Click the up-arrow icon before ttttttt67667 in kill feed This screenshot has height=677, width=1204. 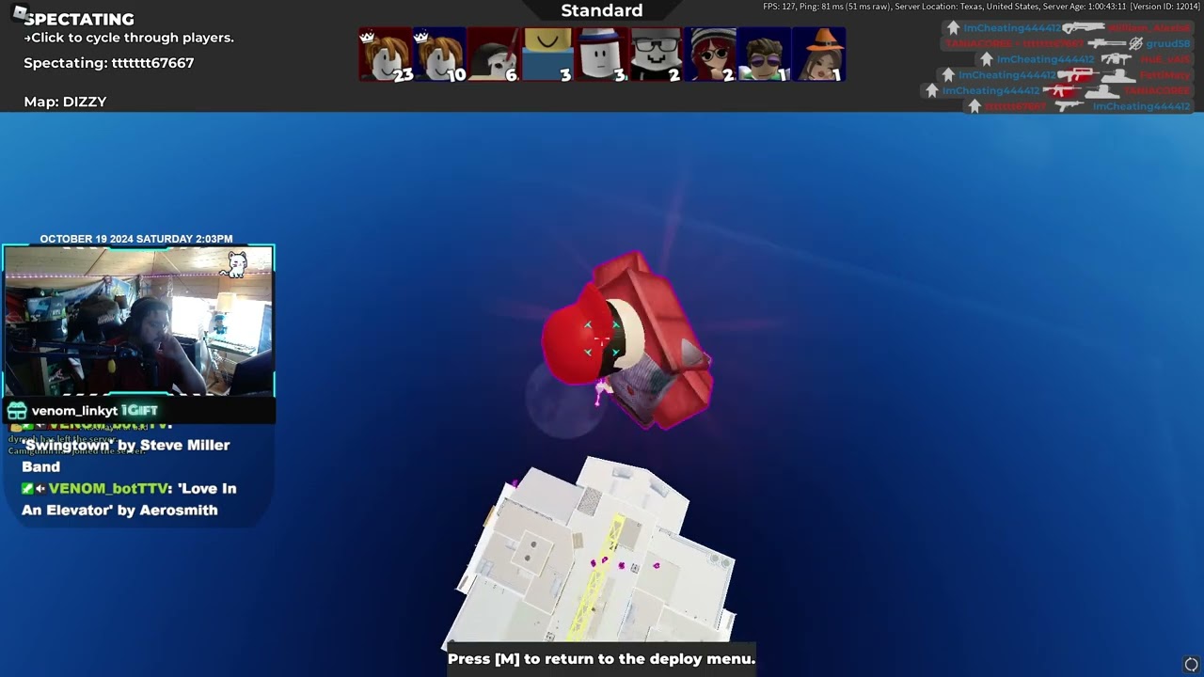974,106
